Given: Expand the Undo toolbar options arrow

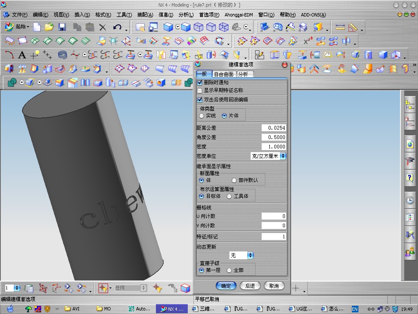Looking at the screenshot, I should pyautogui.click(x=127, y=29).
